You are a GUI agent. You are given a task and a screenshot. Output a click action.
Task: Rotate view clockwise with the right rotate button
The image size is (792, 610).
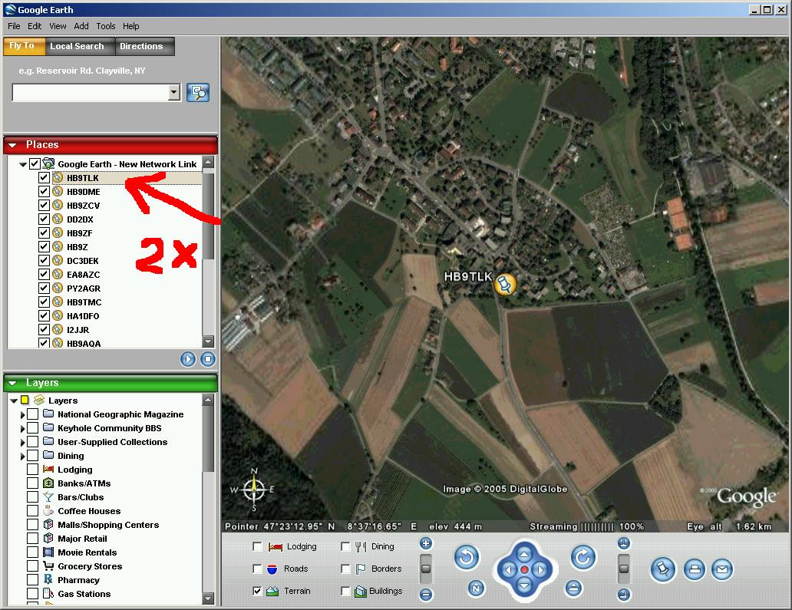(x=583, y=558)
